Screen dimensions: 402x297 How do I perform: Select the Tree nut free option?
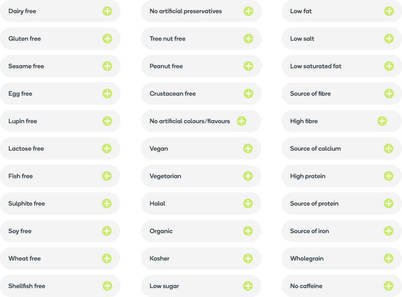coord(248,39)
